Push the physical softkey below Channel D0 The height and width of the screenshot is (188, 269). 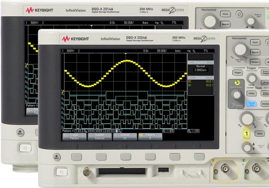[x=125, y=157]
